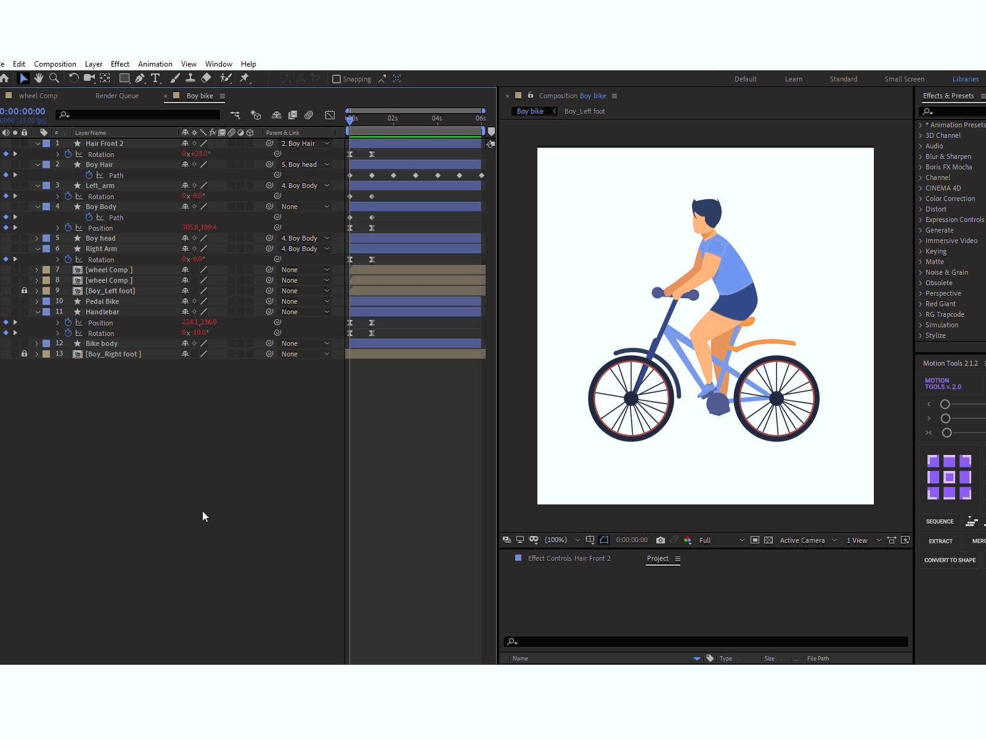Select the Brush tool
This screenshot has height=740, width=986.
(175, 78)
